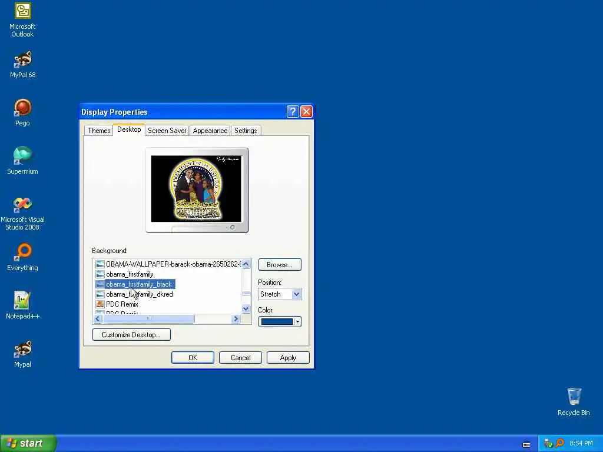
Task: Click the icon beside PDC Remix
Action: pos(100,304)
